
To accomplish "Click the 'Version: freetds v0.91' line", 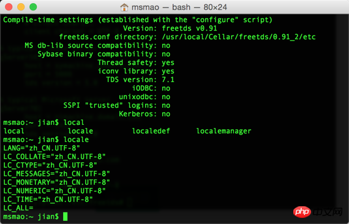I will tap(170, 28).
